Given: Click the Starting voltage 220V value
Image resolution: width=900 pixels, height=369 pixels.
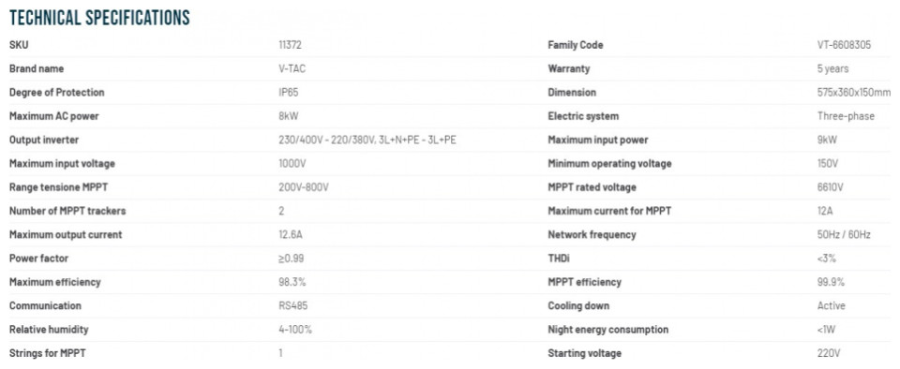Looking at the screenshot, I should [828, 353].
